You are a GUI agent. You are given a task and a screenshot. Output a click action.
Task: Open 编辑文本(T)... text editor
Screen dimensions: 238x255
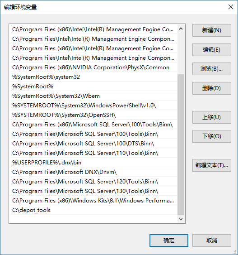(211, 165)
